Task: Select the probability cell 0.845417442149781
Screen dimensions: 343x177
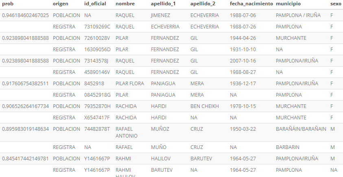Action: (x=25, y=158)
